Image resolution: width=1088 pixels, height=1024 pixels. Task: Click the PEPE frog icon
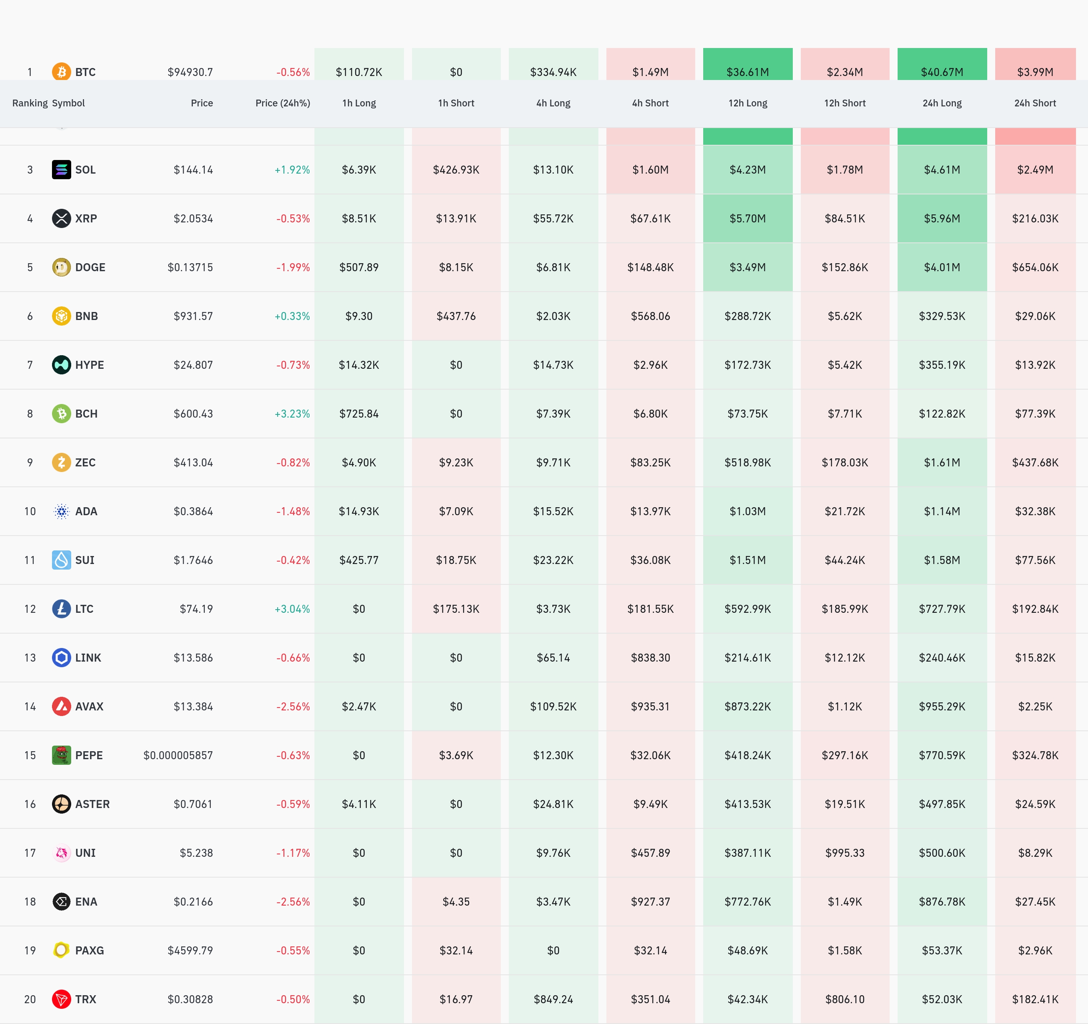(61, 755)
